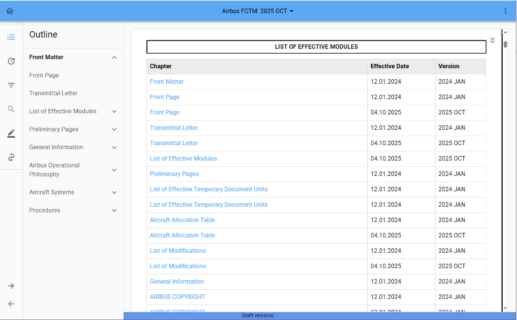Open Transmittal Letter link version 2024 JAN
Screen dimensions: 517x320
(x=174, y=128)
